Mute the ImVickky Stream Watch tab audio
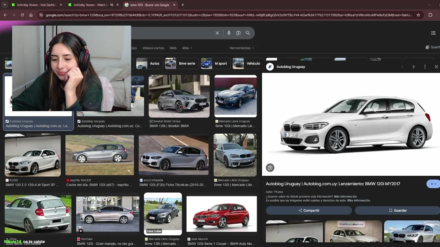Screen dimensions: 440x247 pos(112,5)
